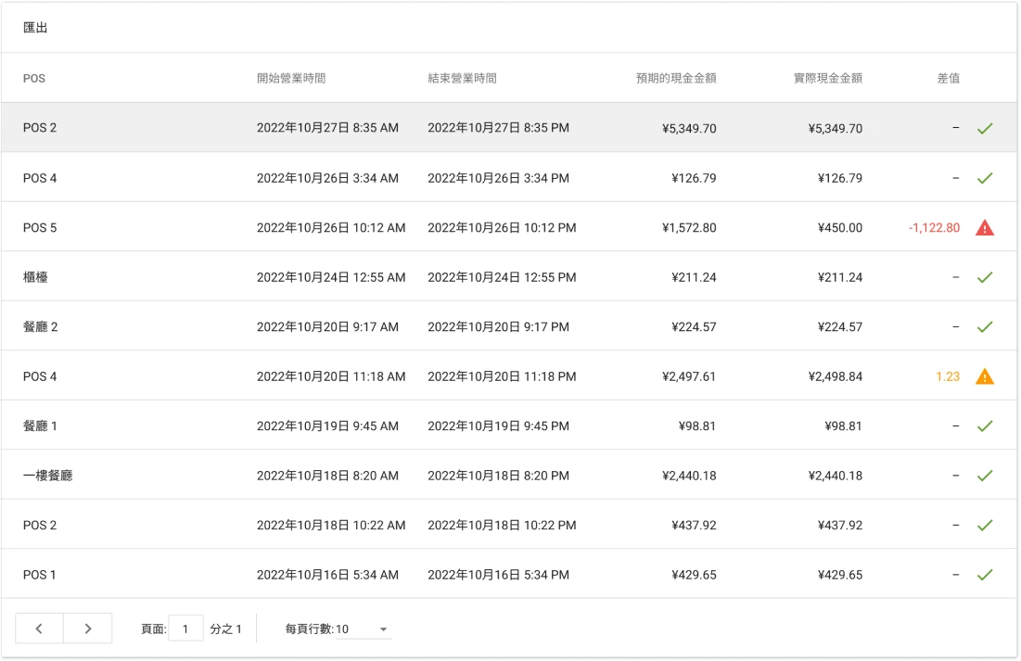Click the page number input field
The height and width of the screenshot is (661, 1021).
point(186,629)
